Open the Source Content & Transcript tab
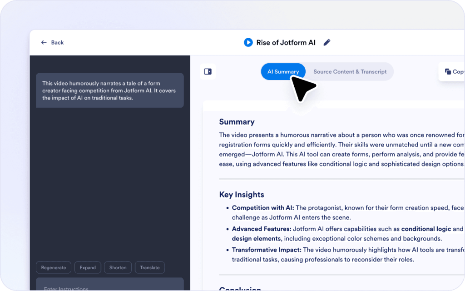 [350, 71]
